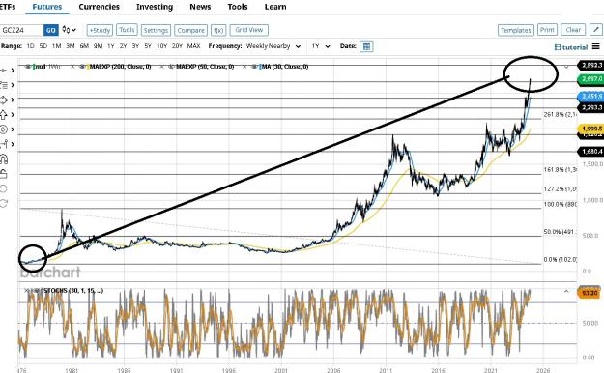Toggle the lock drawings icon
This screenshot has width=604, height=373.
pyautogui.click(x=4, y=174)
